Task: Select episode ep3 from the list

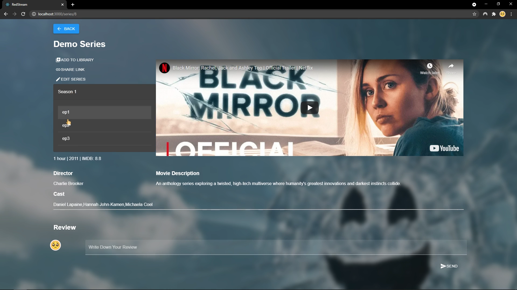Action: coord(104,139)
